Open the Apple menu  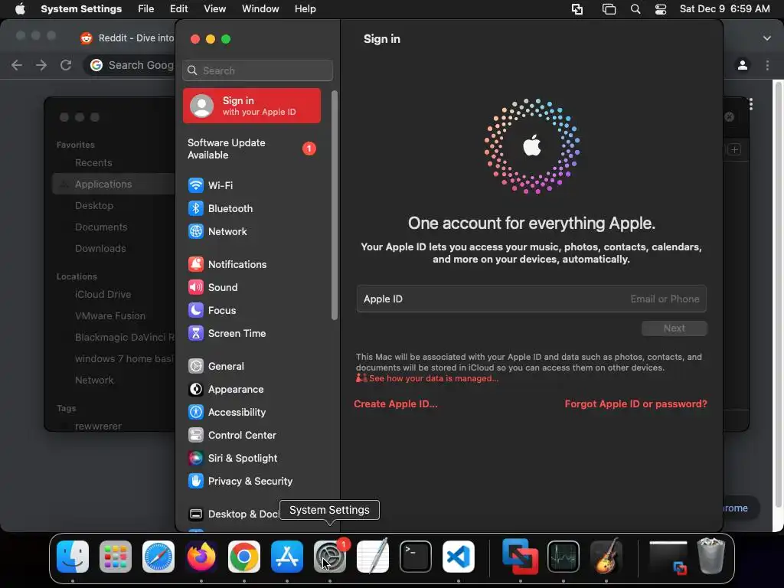tap(20, 9)
